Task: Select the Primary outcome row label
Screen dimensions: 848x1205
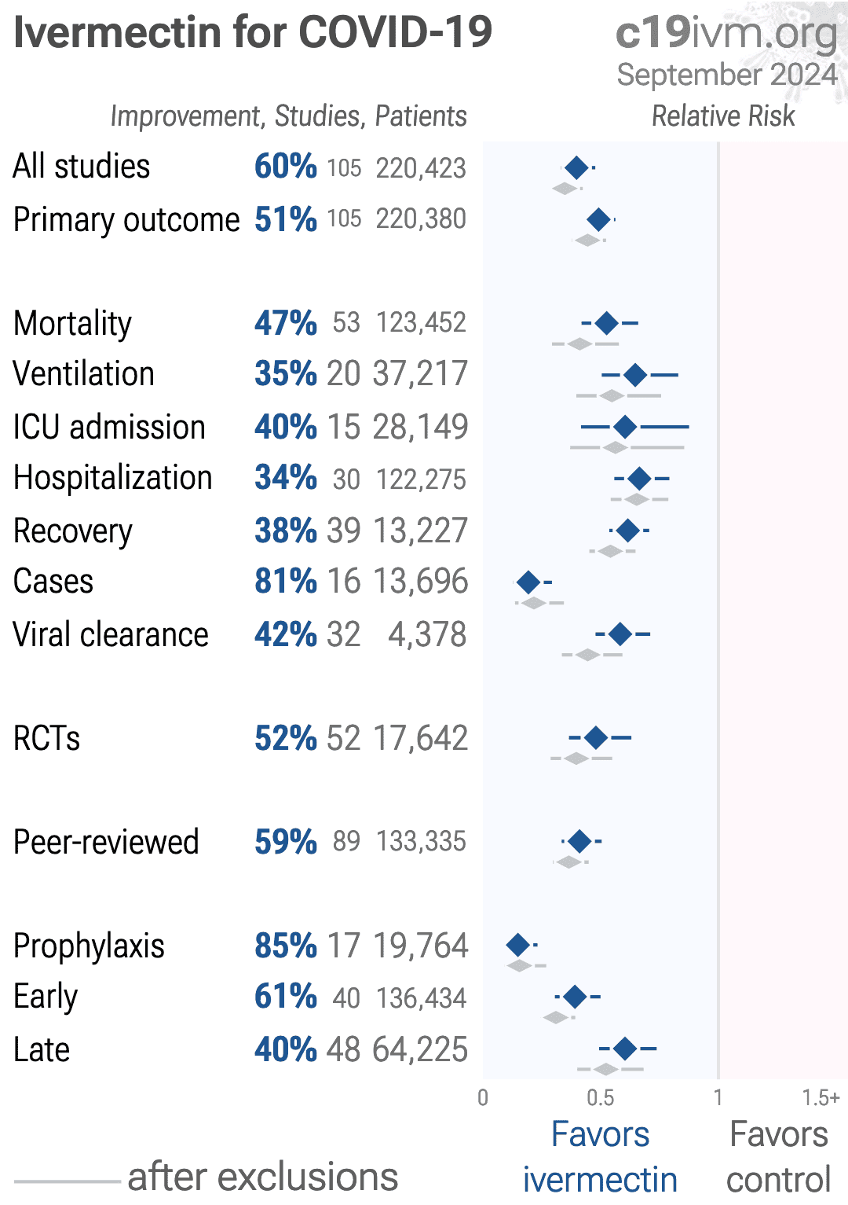Action: [x=126, y=219]
